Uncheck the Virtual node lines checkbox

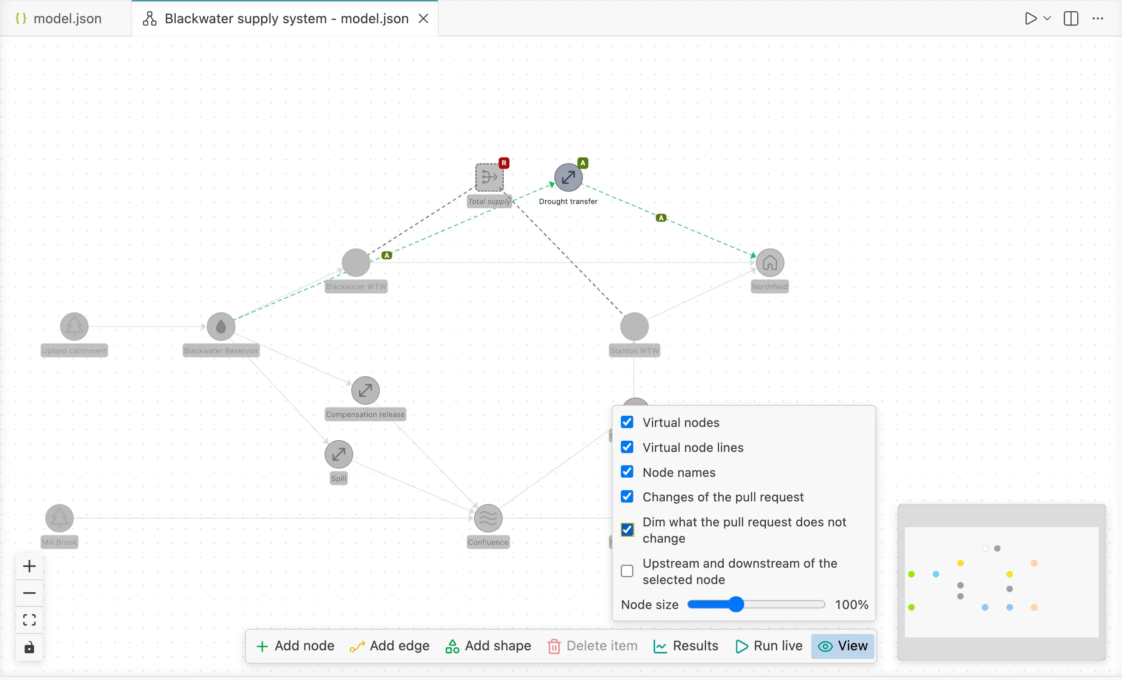627,447
